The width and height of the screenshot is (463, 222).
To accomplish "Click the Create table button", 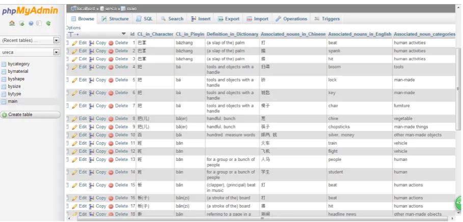I will coord(30,115).
